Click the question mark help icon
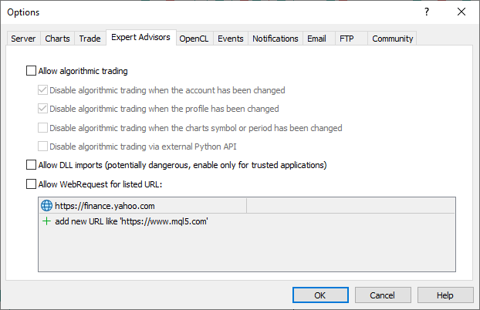480x310 pixels. 427,12
